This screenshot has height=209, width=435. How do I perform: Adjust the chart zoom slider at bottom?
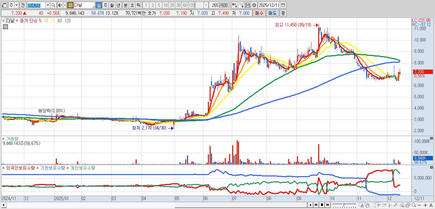[344, 205]
